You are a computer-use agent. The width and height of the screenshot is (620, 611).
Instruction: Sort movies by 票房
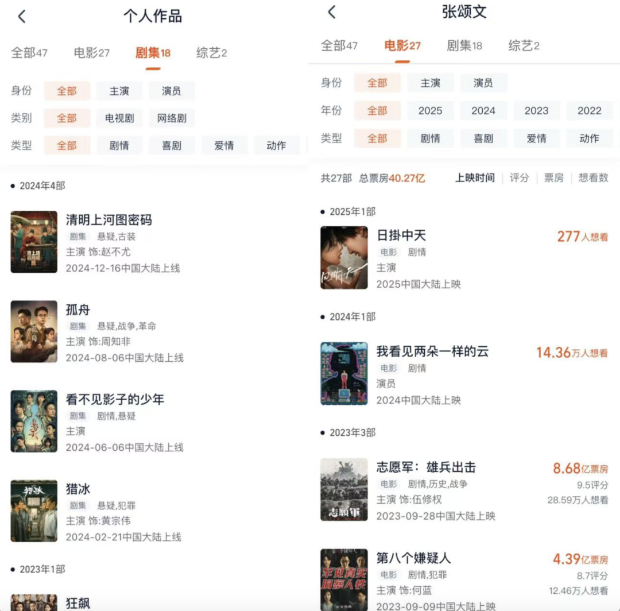click(553, 178)
